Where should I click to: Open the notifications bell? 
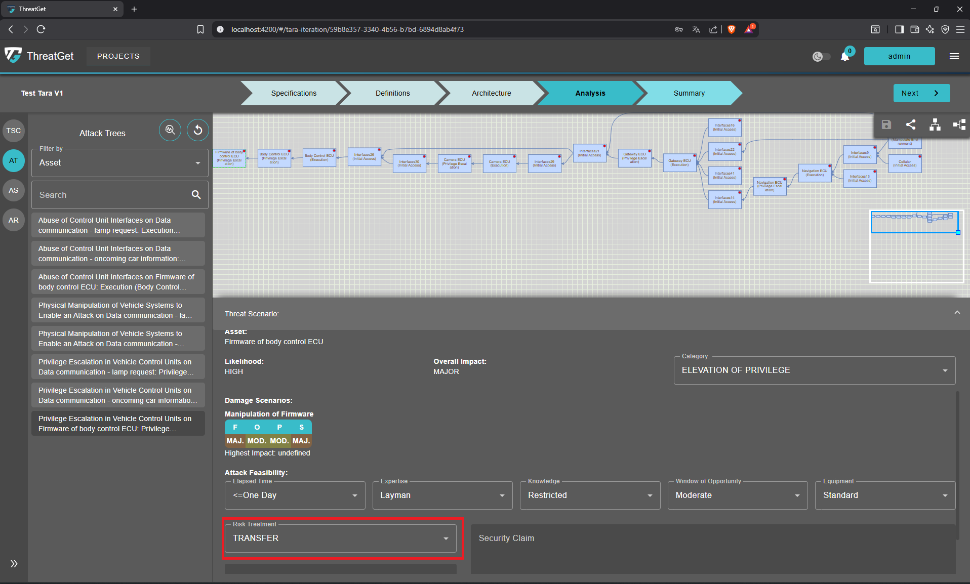[x=845, y=56]
